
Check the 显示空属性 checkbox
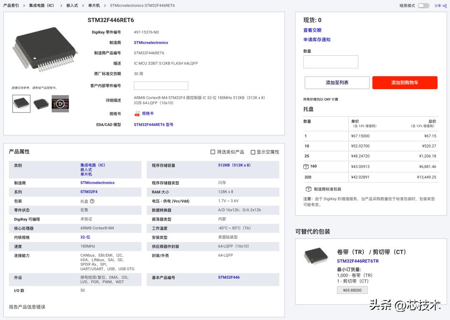[x=253, y=152]
